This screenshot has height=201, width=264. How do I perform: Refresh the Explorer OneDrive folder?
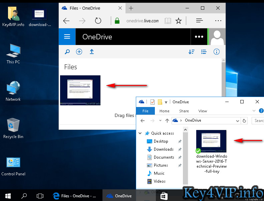[244, 121]
